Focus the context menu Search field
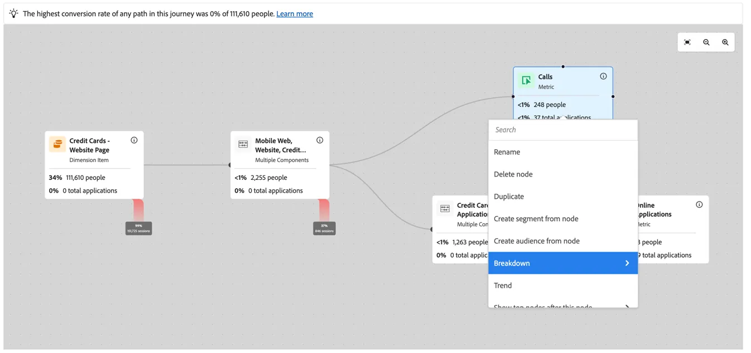 click(x=563, y=130)
